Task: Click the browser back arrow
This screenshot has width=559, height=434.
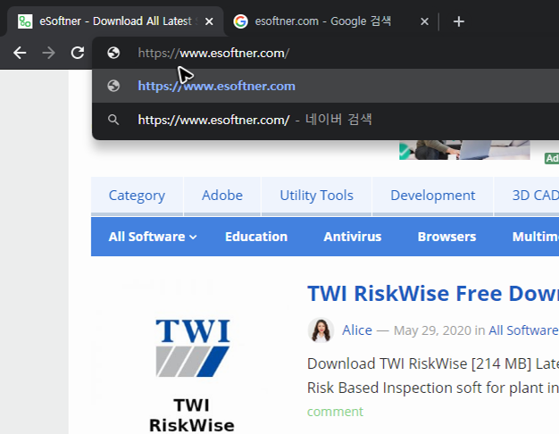Action: tap(20, 54)
